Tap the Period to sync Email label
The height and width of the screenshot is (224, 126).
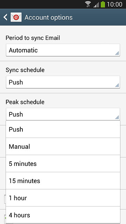pos(33,38)
